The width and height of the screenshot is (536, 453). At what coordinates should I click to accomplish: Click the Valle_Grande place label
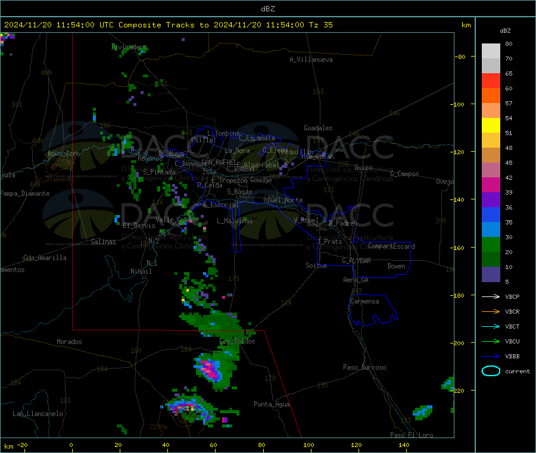click(177, 219)
